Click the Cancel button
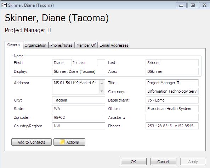Image resolution: width=210 pixels, height=168 pixels. tap(163, 162)
